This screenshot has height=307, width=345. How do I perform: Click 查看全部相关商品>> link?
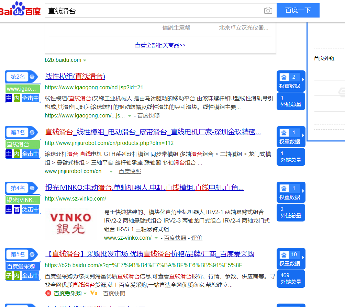point(160,45)
